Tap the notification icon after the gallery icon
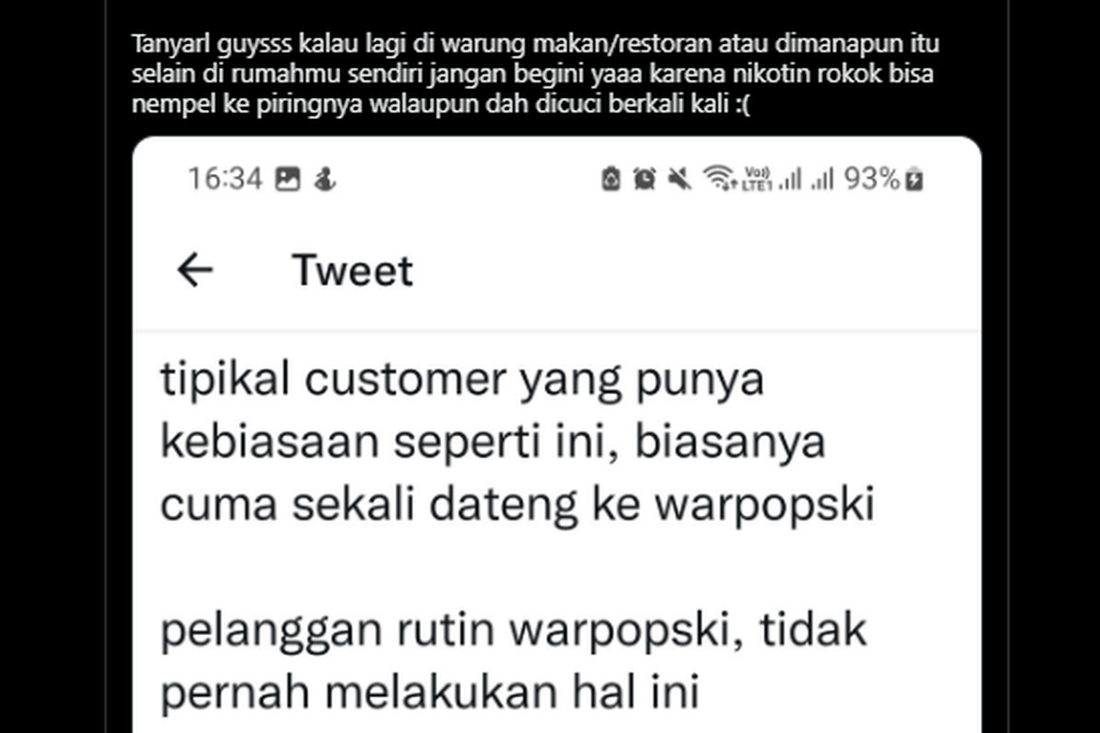1100x733 pixels. click(324, 180)
